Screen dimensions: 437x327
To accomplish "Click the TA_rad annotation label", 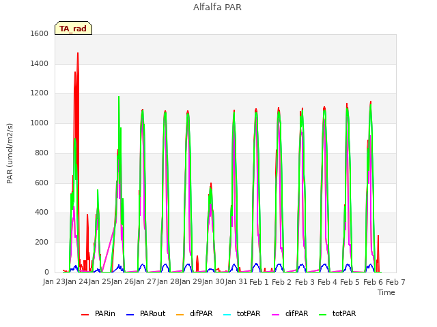I will tap(73, 28).
